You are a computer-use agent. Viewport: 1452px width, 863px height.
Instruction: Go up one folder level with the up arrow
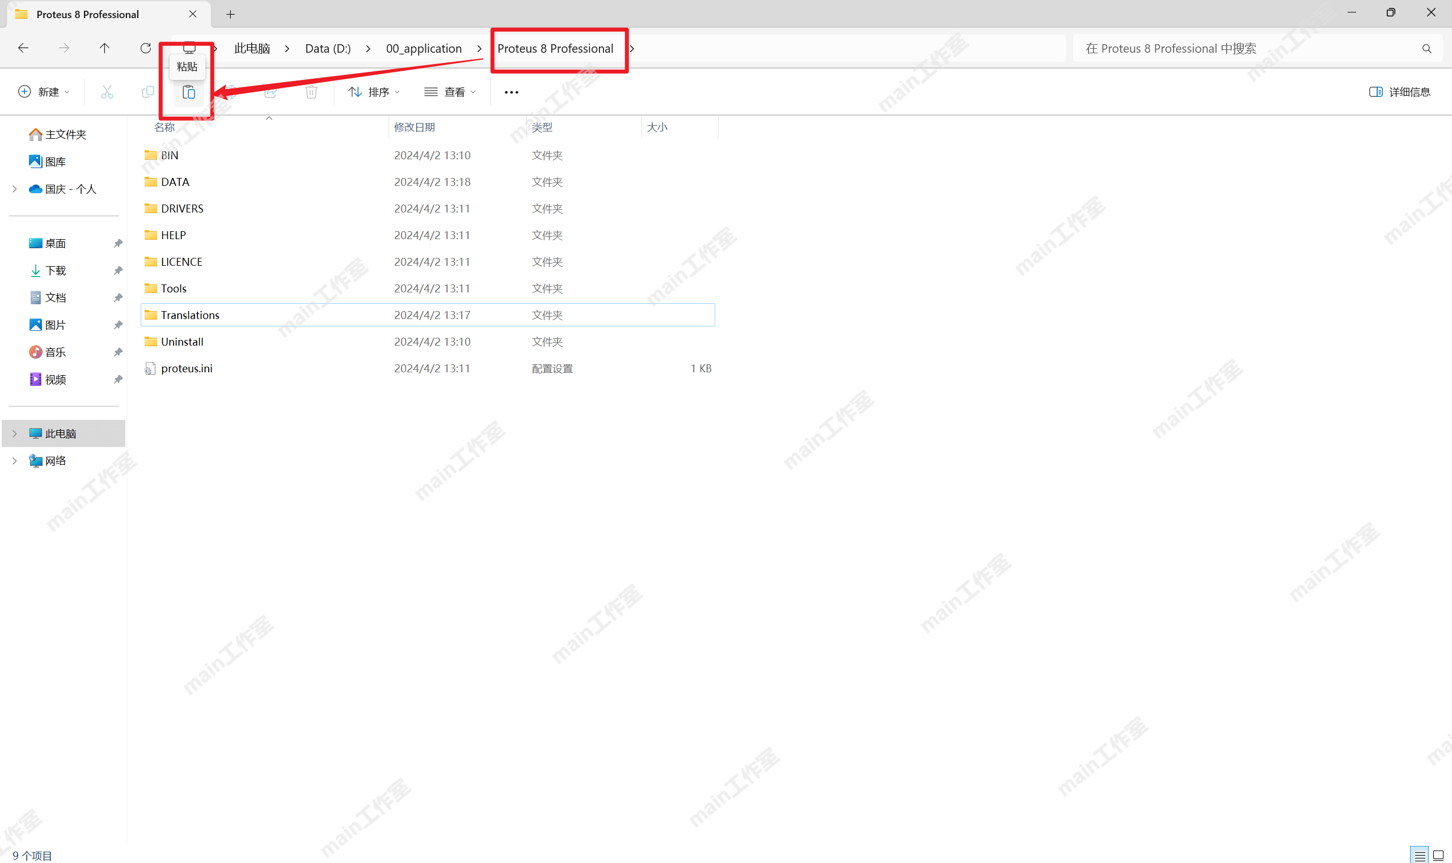coord(105,48)
